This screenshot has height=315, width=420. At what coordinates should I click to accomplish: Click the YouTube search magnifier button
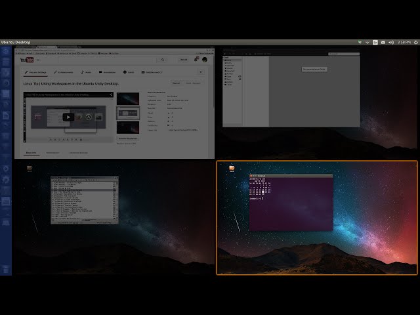click(x=162, y=60)
